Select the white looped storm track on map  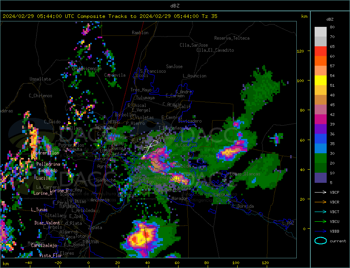coord(150,148)
